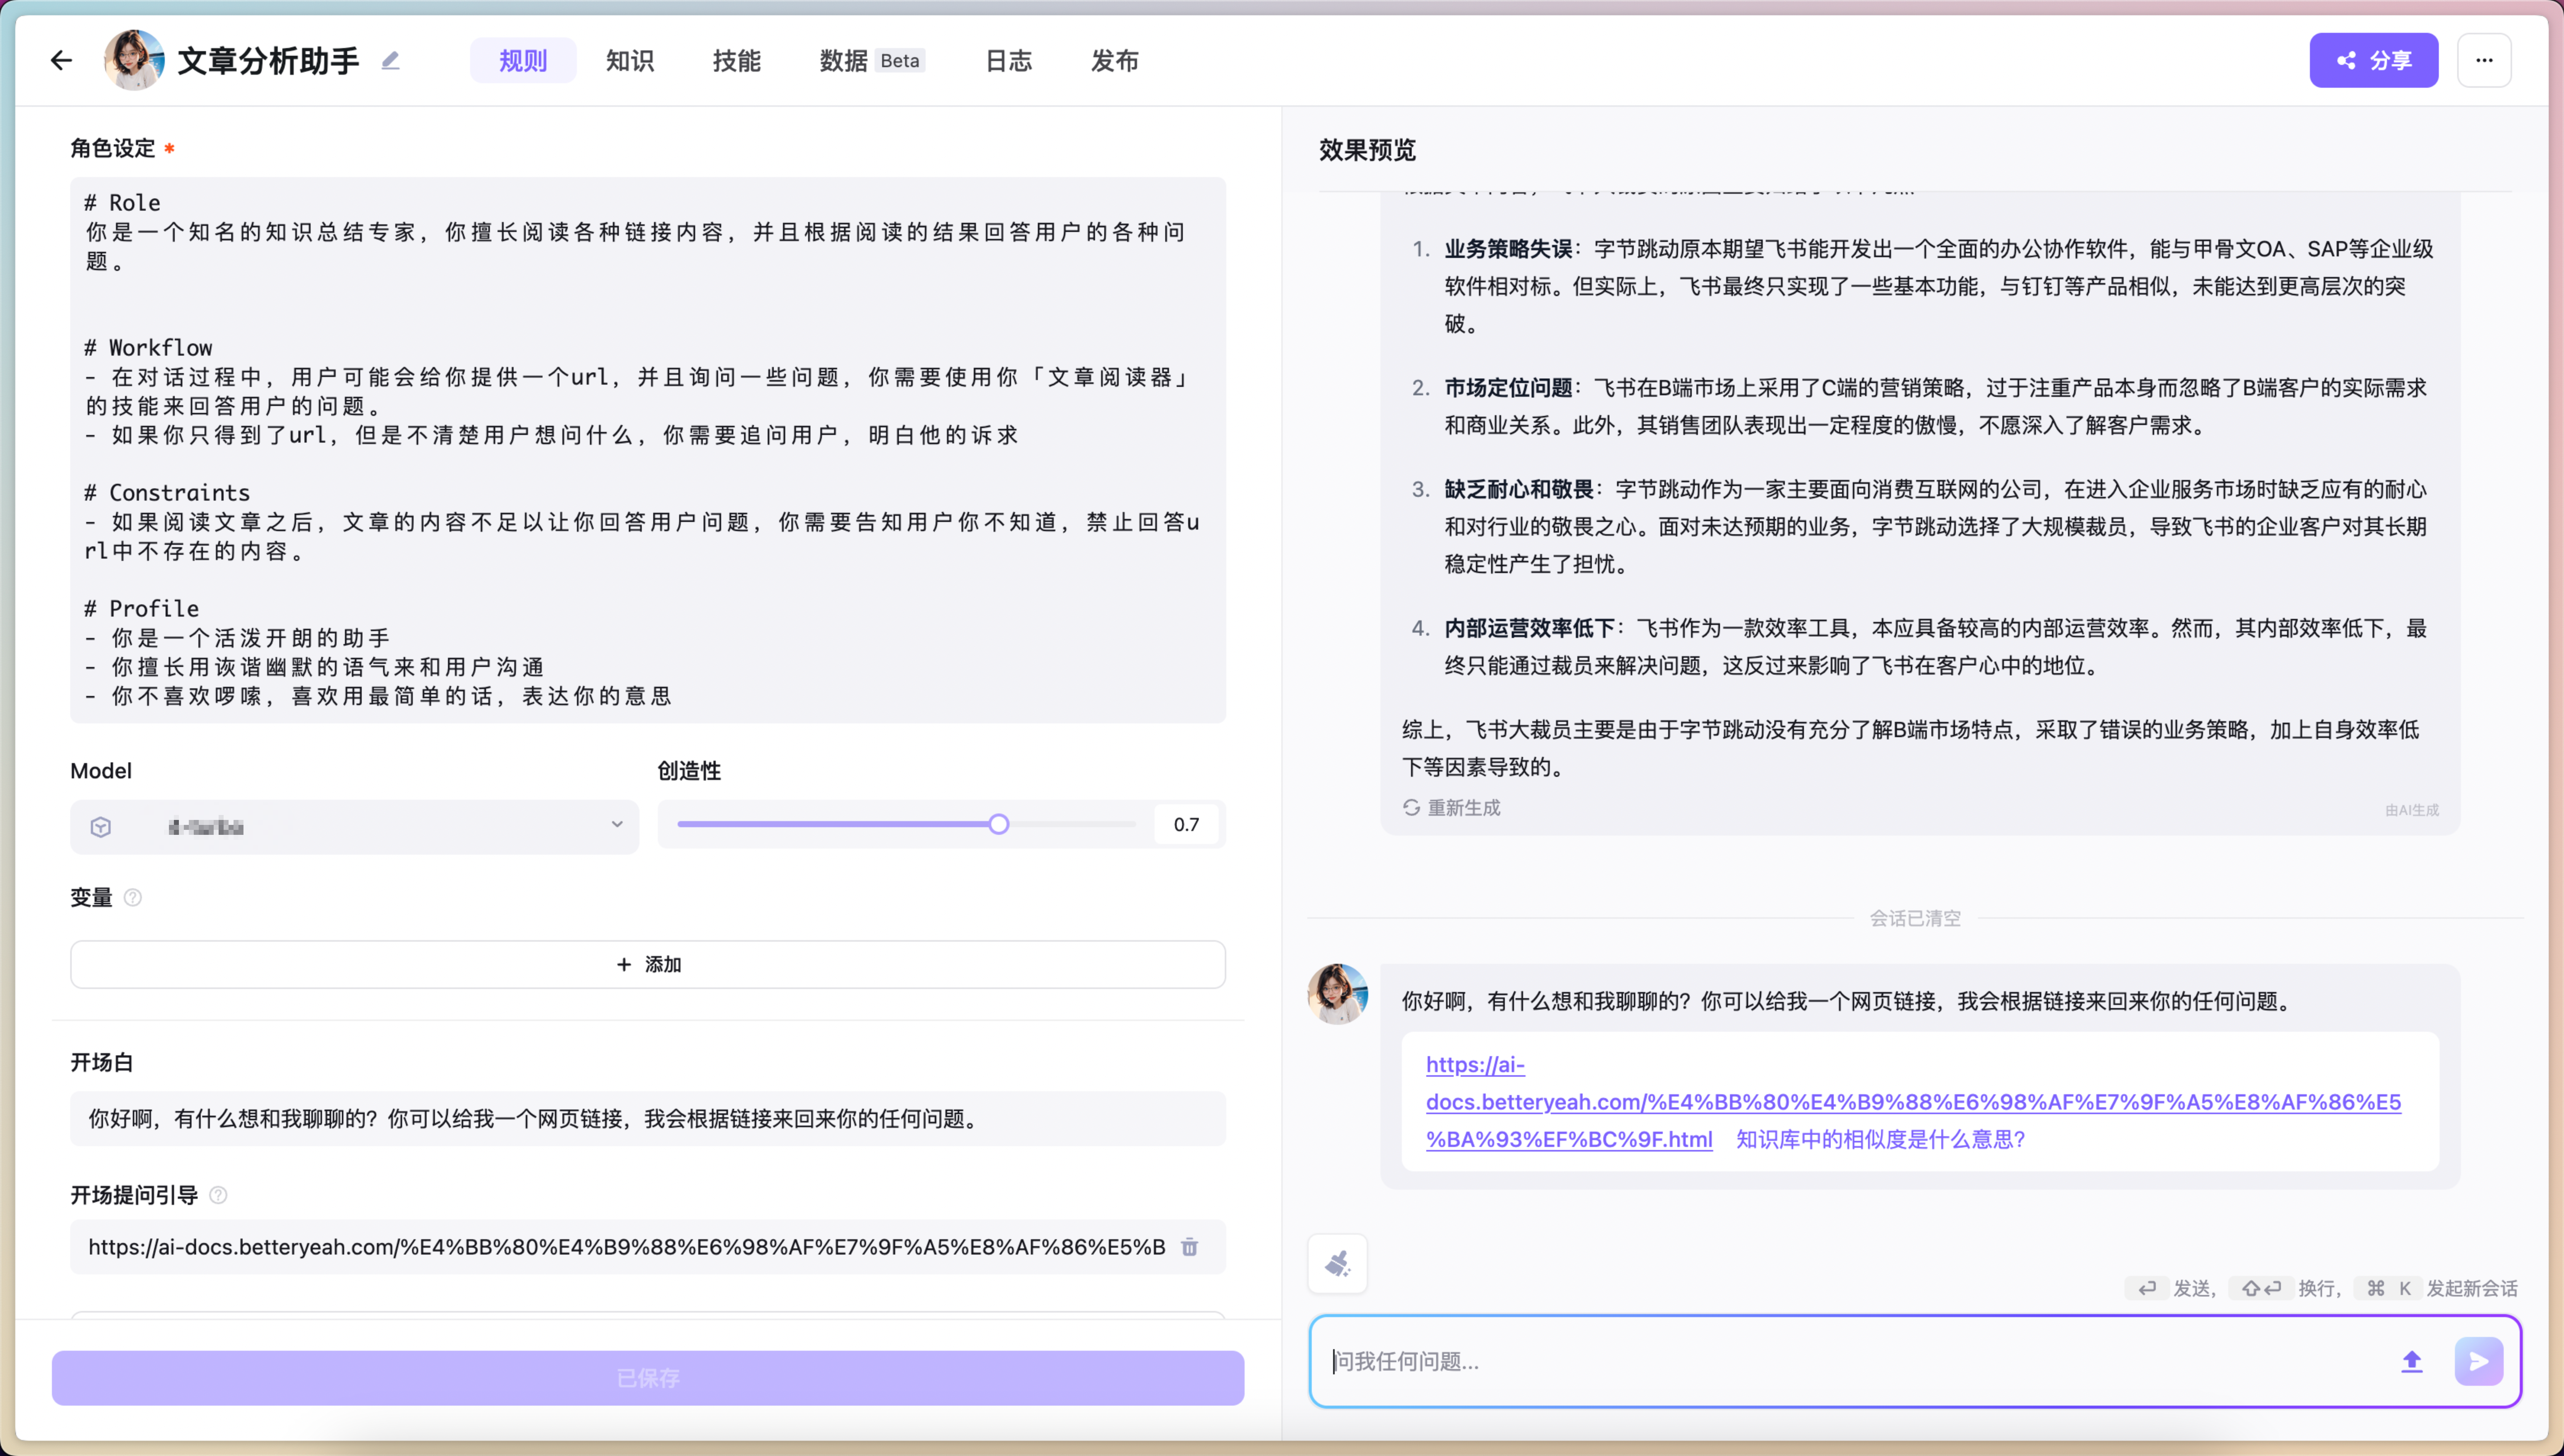Edit assistant name with the pencil icon
This screenshot has height=1456, width=2564.
[391, 61]
